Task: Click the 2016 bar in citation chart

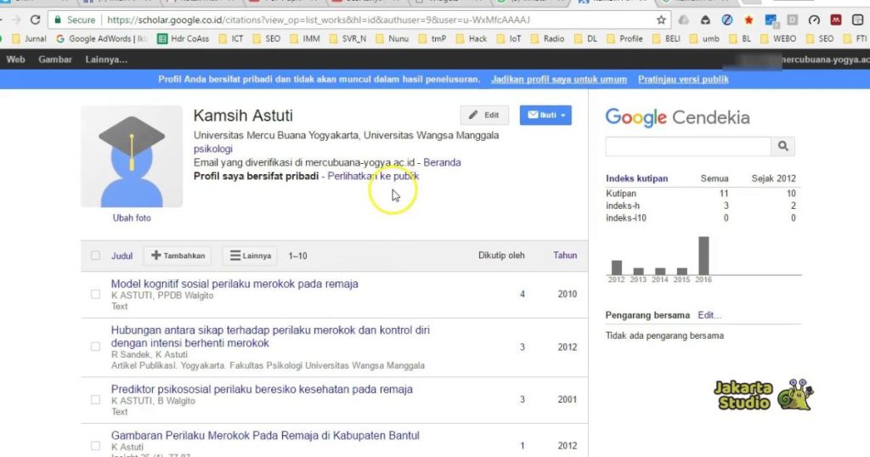Action: tap(703, 255)
